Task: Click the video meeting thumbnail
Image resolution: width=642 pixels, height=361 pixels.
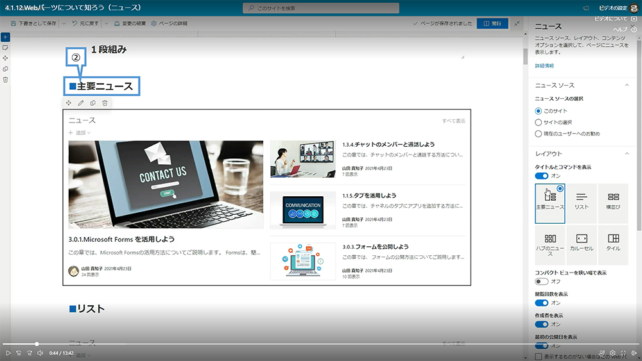Action: (303, 159)
